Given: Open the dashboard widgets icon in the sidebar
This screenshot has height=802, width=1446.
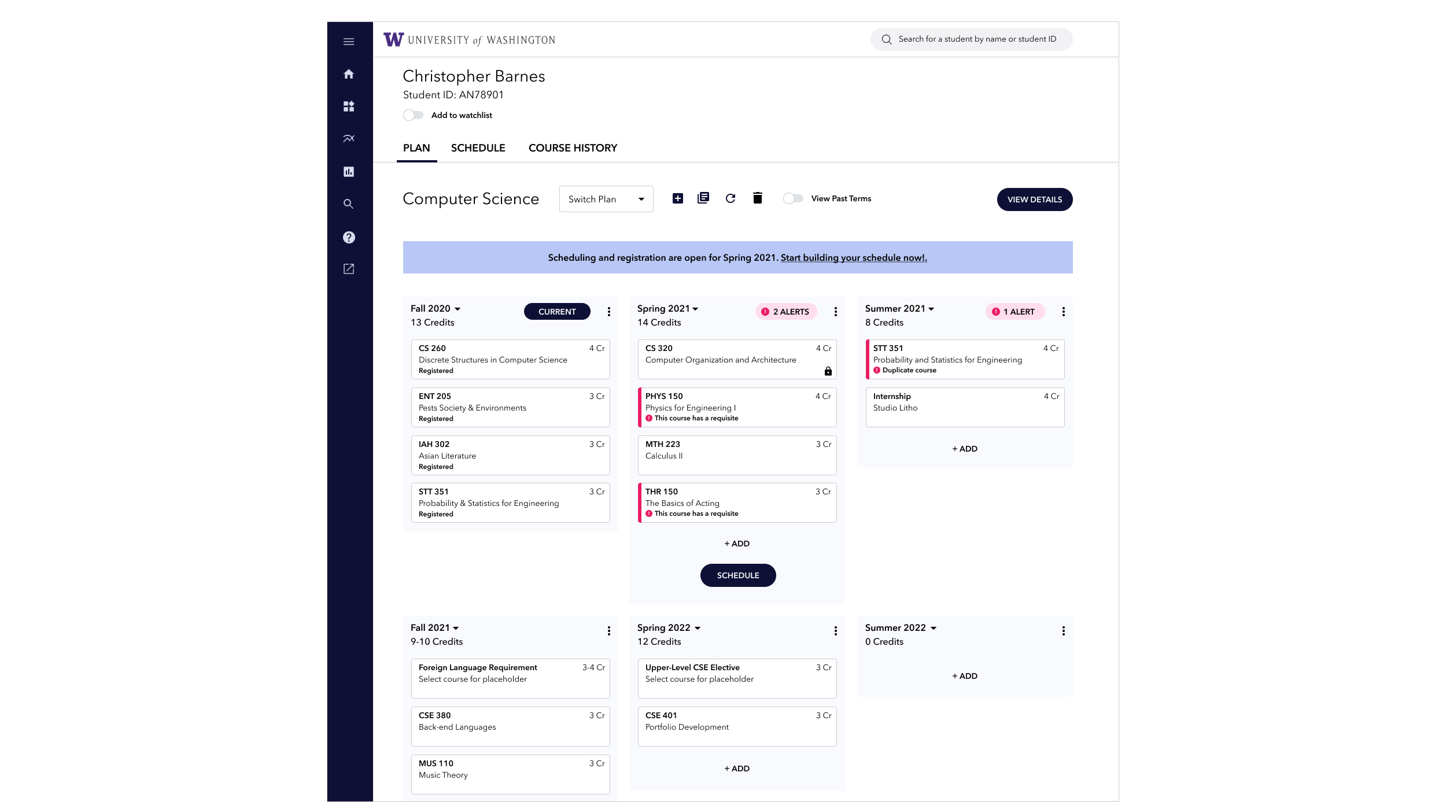Looking at the screenshot, I should pos(348,106).
